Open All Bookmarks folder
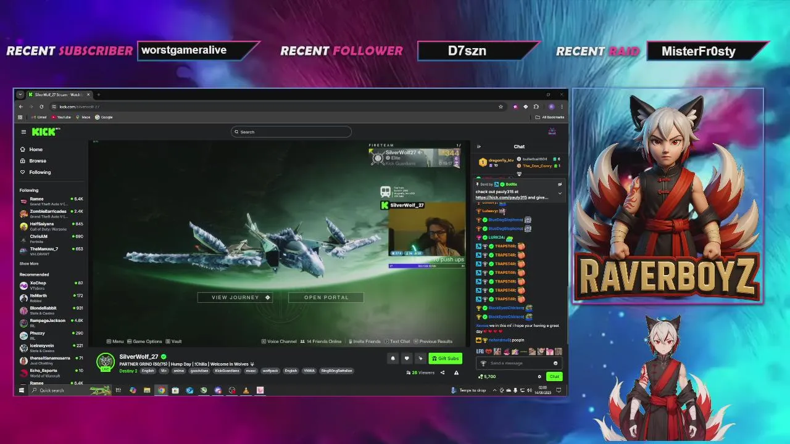 (550, 117)
